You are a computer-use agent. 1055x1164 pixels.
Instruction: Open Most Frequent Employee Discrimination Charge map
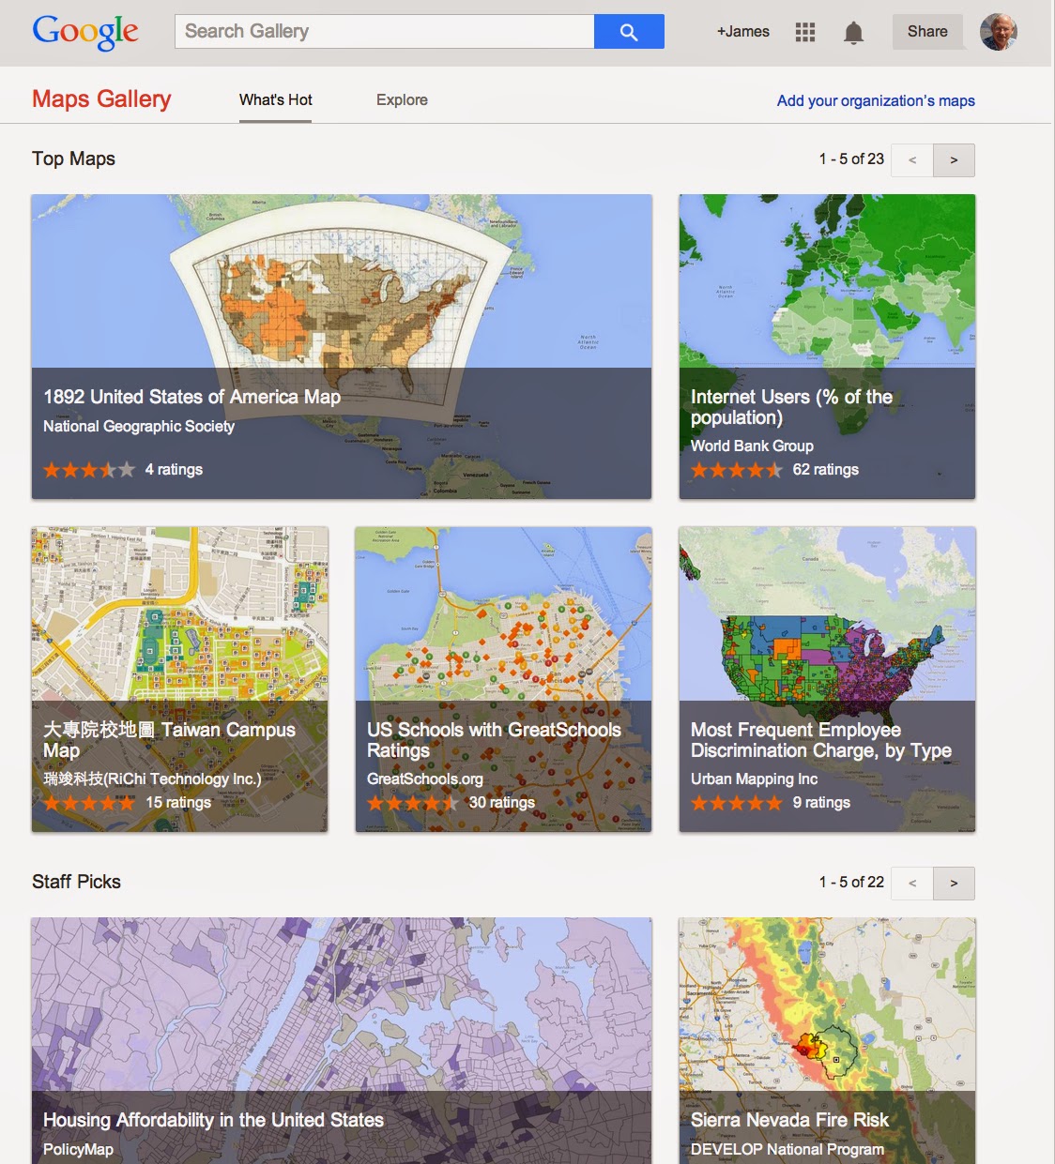click(827, 679)
